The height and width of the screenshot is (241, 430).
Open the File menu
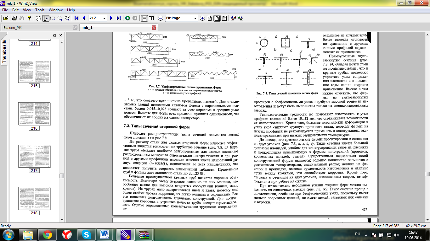pyautogui.click(x=5, y=10)
